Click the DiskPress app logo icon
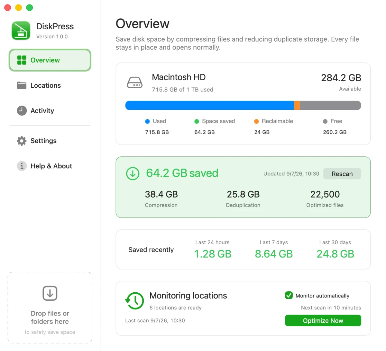The width and height of the screenshot is (386, 351). 21,31
